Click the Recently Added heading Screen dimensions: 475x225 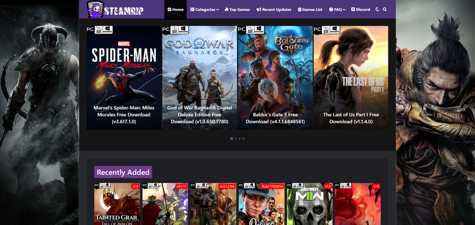(123, 172)
